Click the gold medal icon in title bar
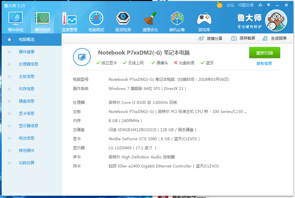 point(219,5)
